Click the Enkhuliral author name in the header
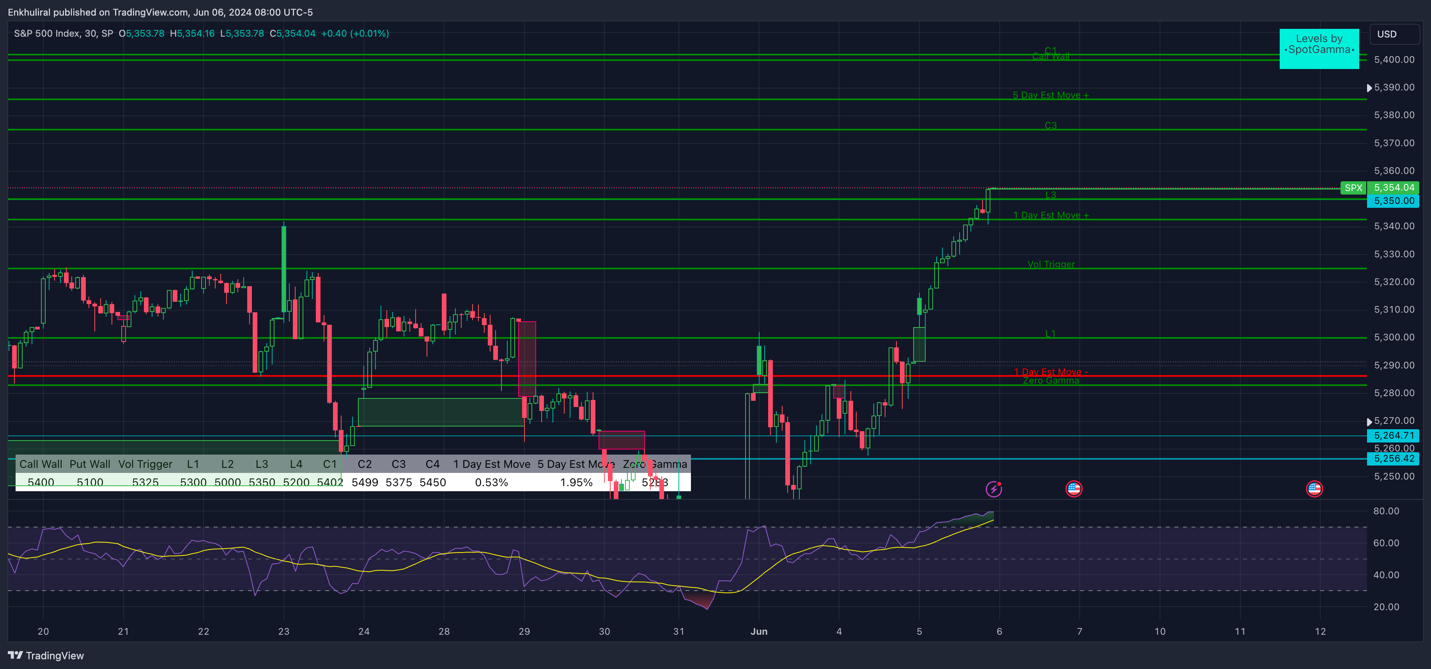Screen dimensions: 1431x669 29,12
